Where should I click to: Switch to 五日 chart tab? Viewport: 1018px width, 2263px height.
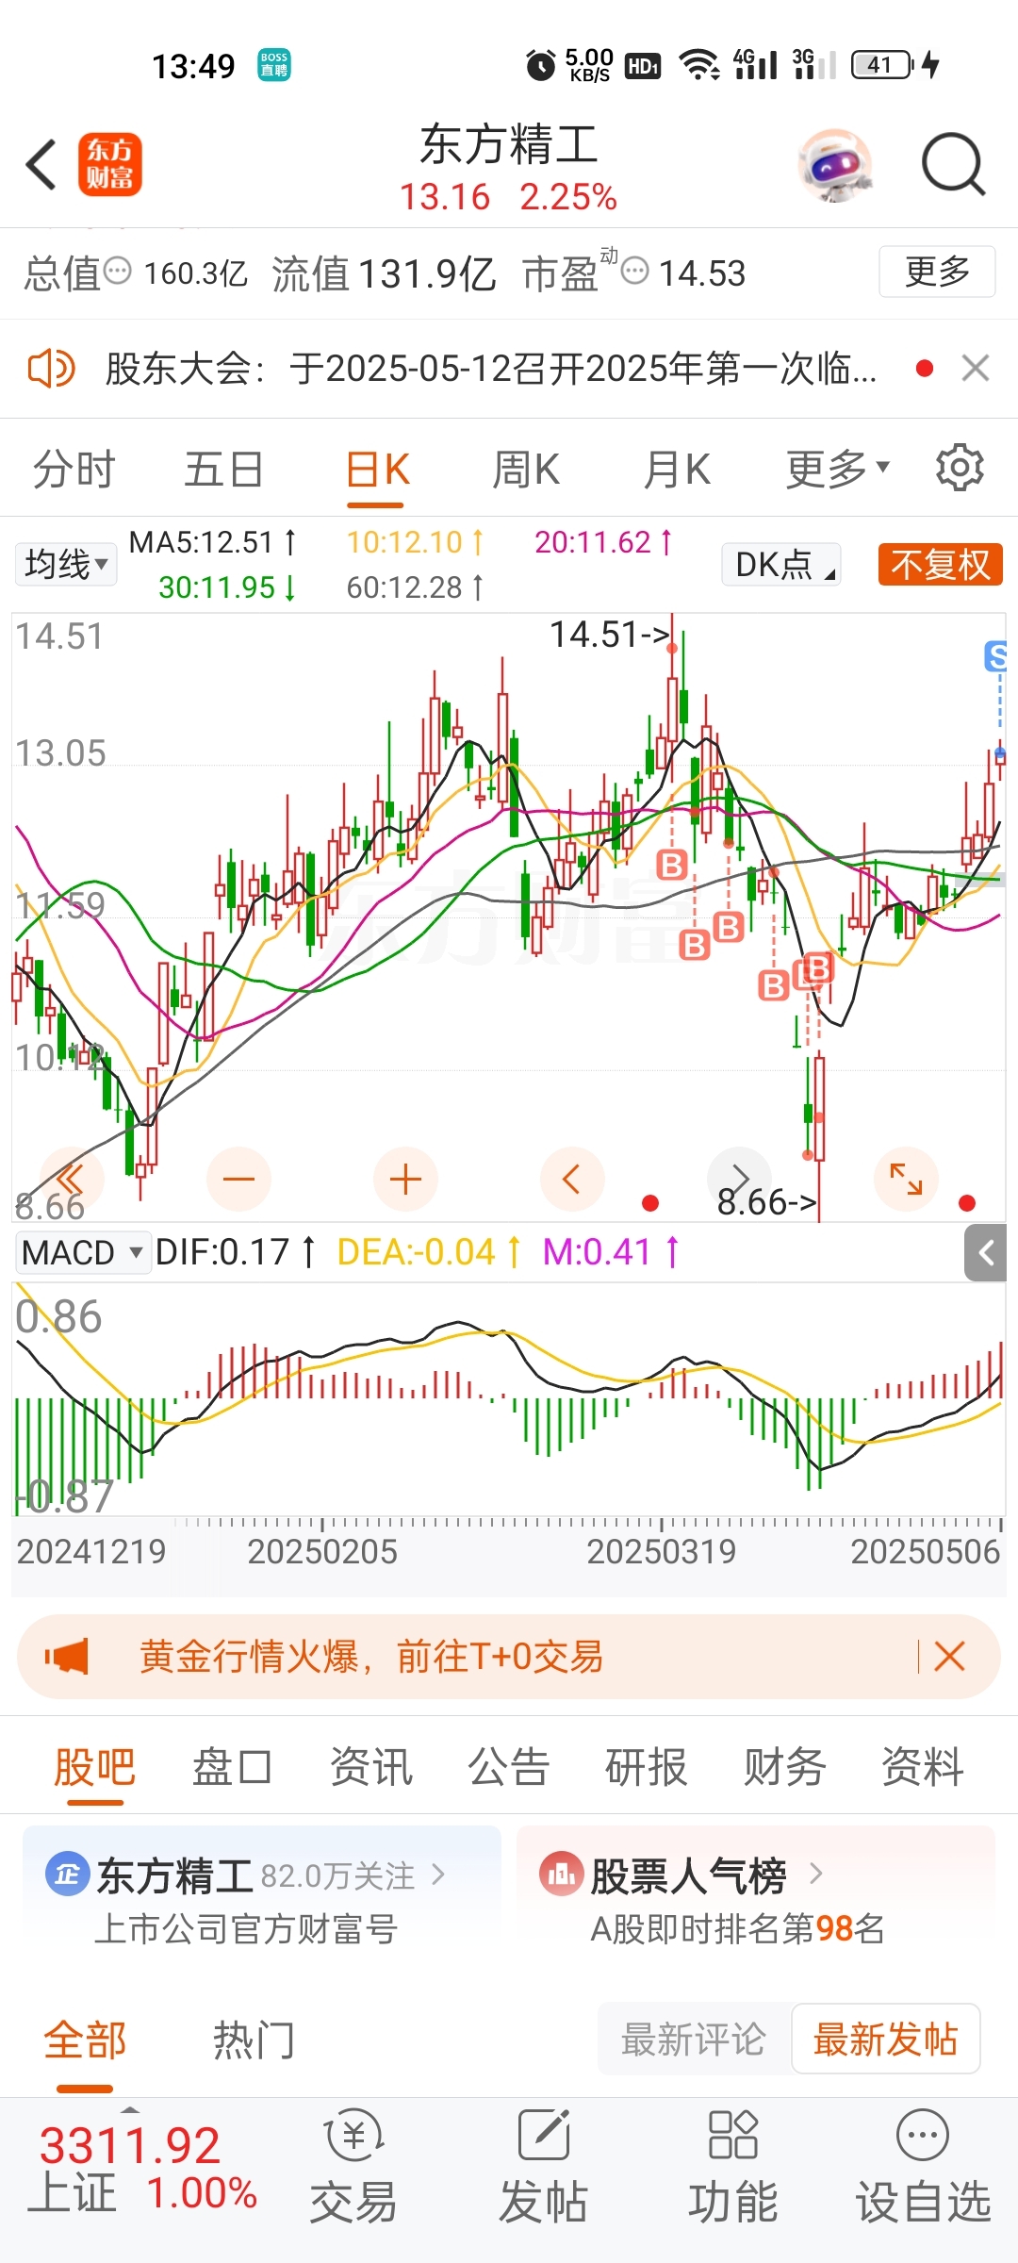[223, 469]
